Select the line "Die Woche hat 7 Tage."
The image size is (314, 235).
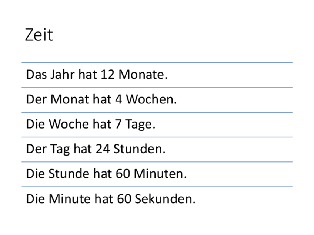[90, 125]
